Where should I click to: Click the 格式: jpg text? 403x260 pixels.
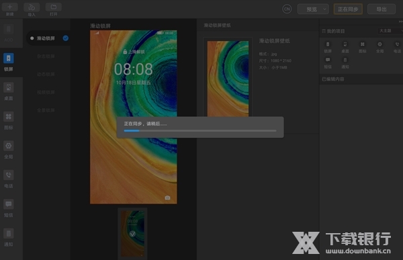point(268,54)
